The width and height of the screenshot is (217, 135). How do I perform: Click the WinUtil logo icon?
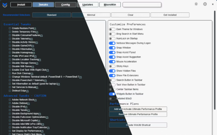[5, 5]
